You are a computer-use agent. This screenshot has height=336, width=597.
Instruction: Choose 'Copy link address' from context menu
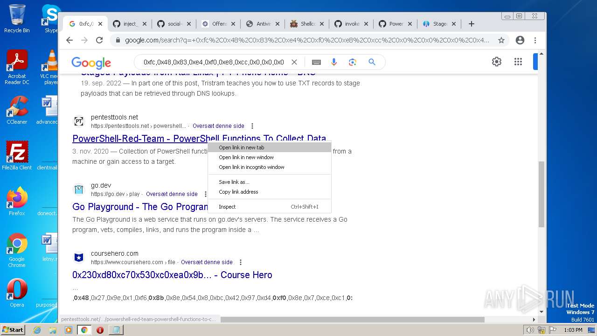coord(270,192)
